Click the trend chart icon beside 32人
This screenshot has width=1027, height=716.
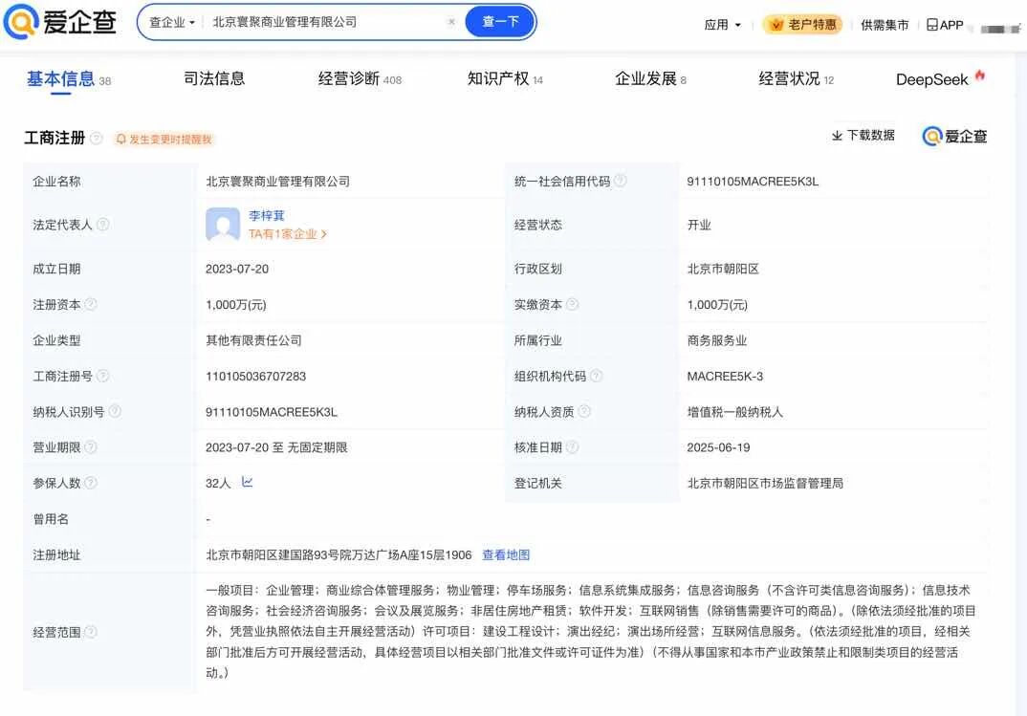pos(247,483)
